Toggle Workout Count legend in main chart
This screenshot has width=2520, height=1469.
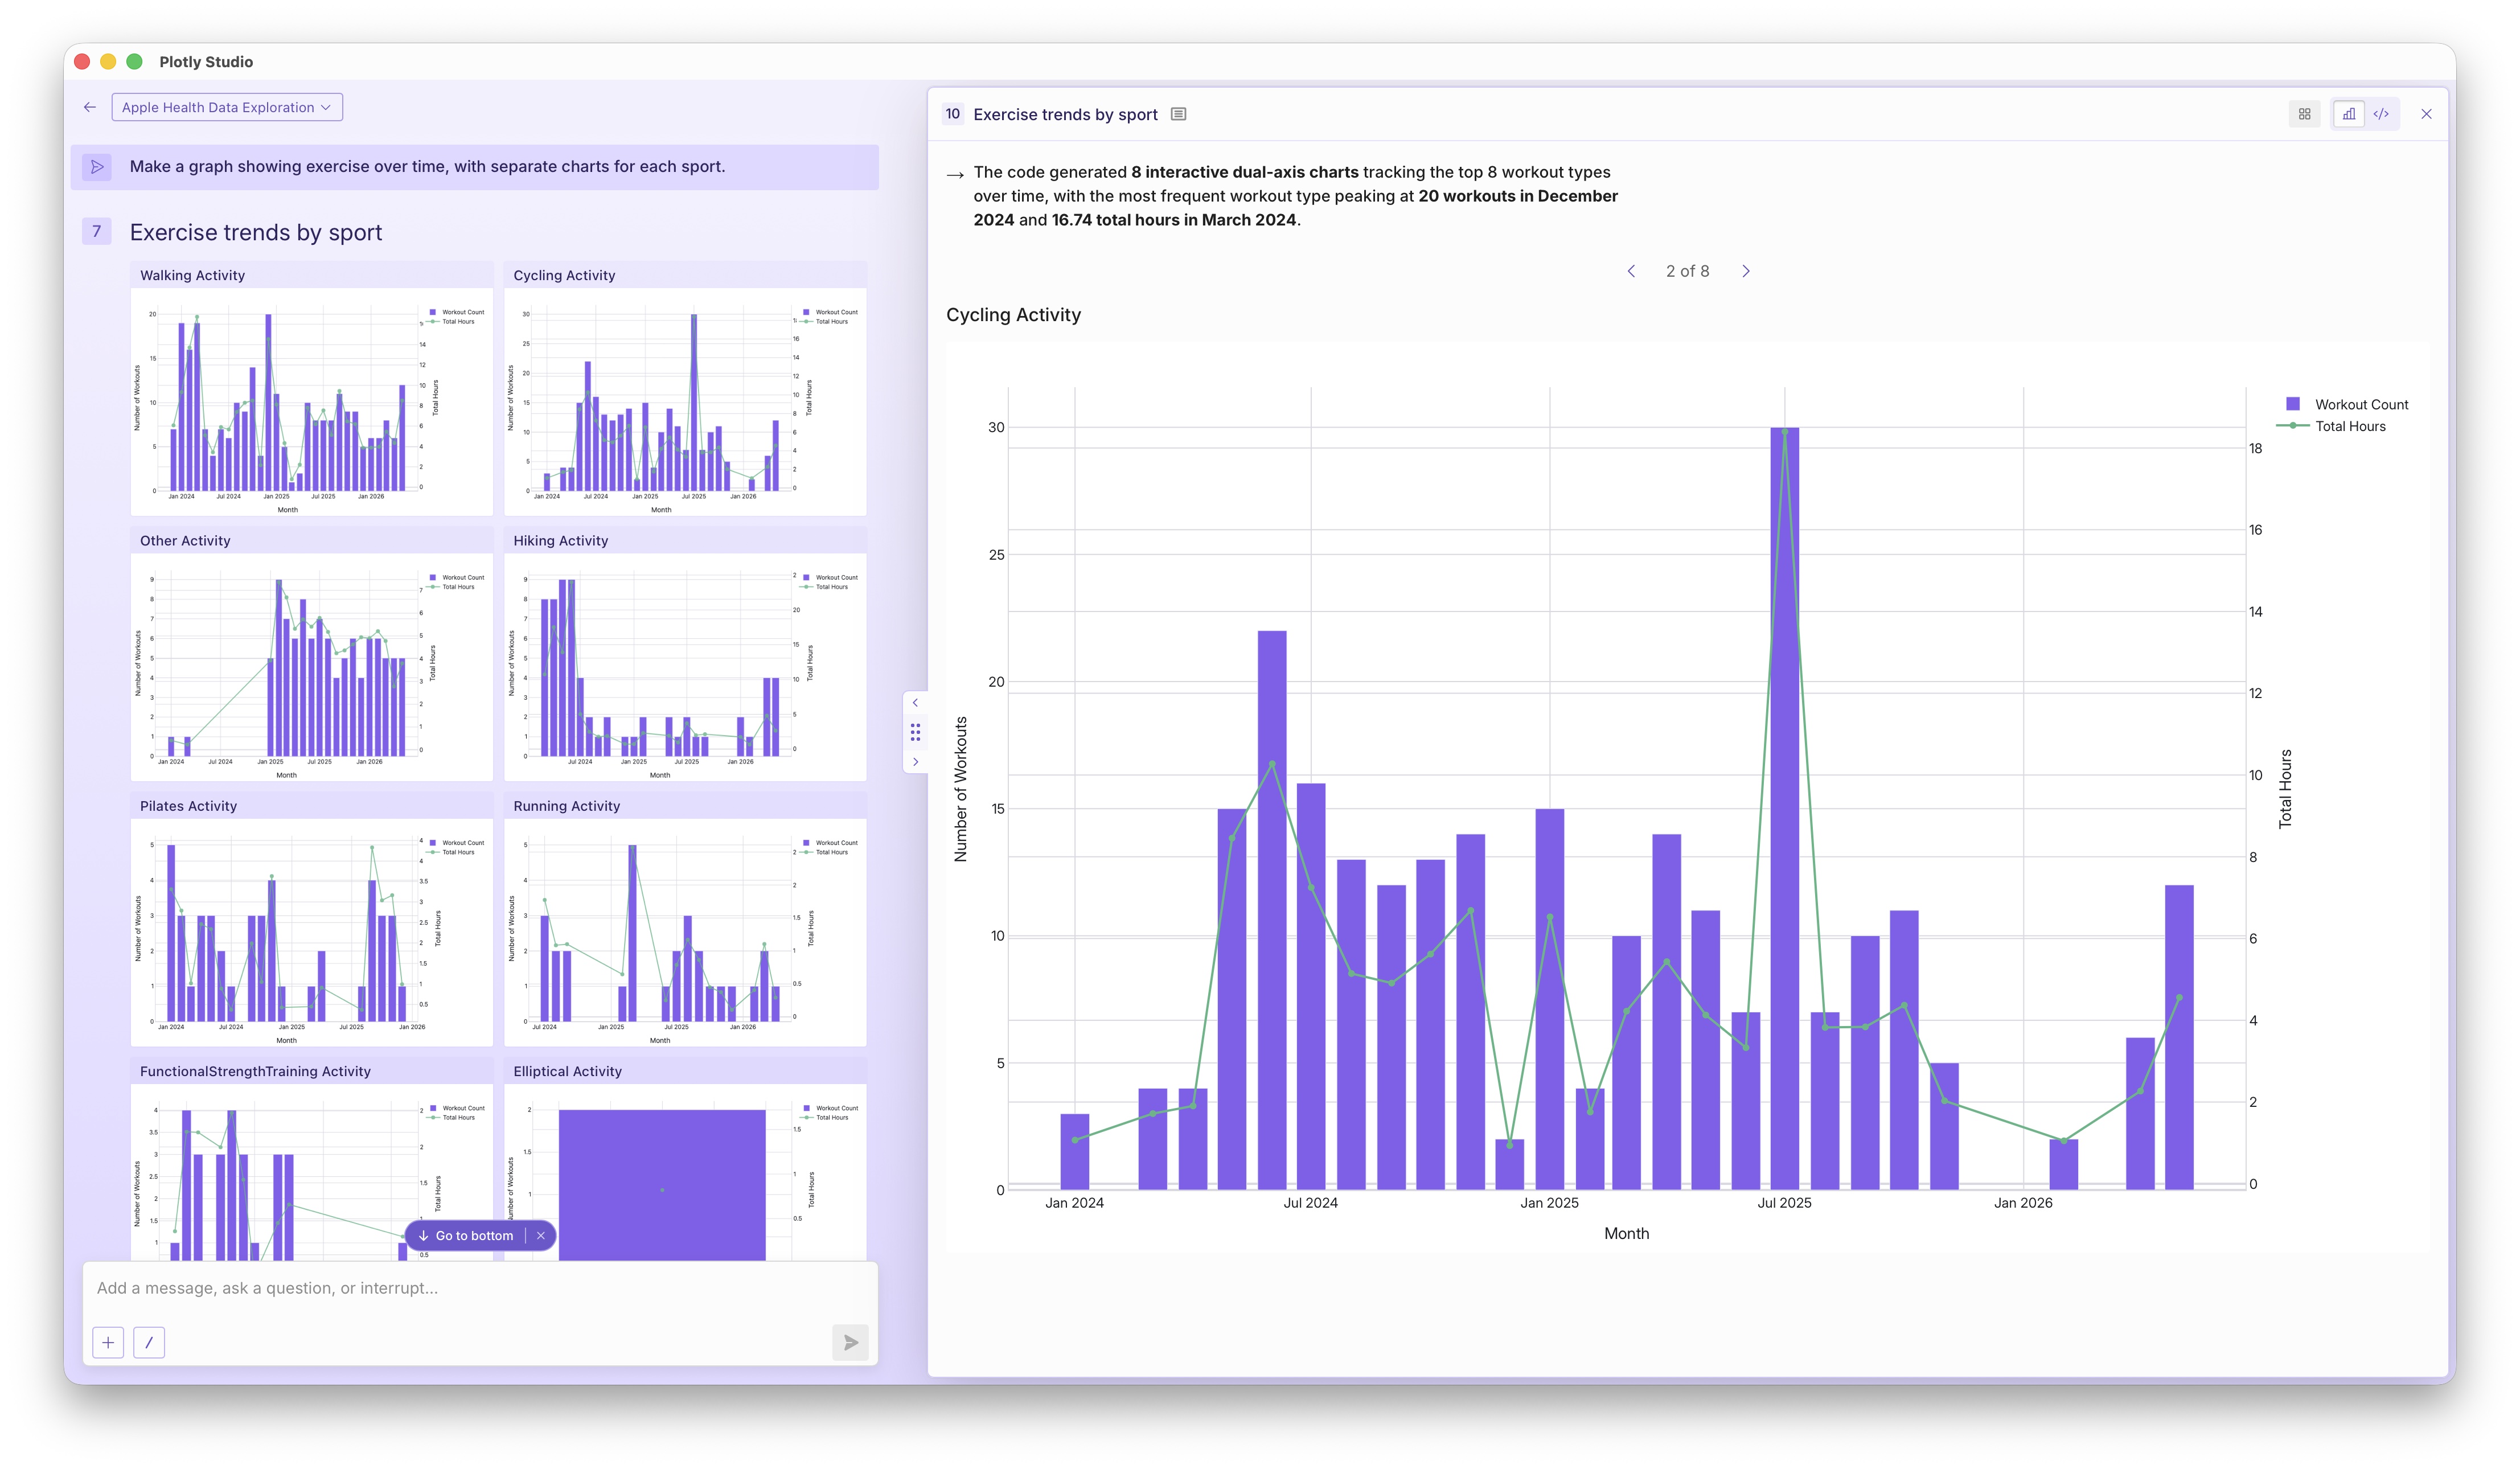pyautogui.click(x=2347, y=404)
